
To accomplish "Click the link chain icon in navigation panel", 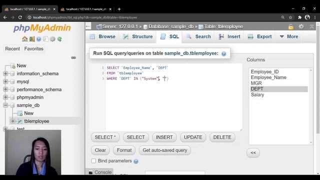I will 73,57.
